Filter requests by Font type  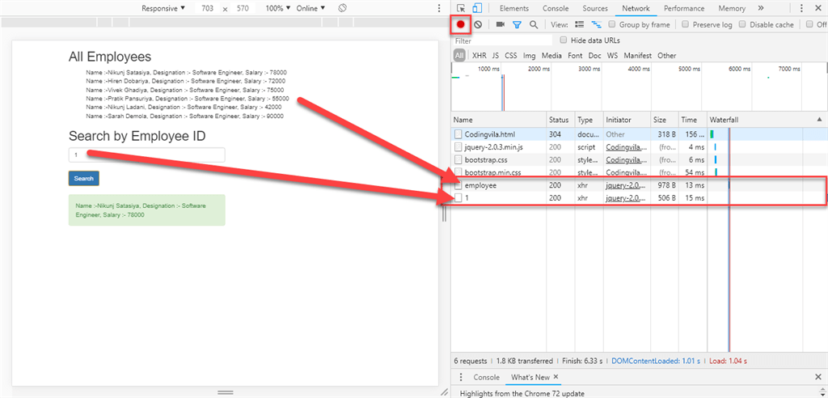[x=575, y=56]
